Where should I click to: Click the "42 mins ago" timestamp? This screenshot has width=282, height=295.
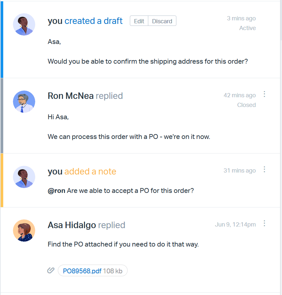point(239,95)
